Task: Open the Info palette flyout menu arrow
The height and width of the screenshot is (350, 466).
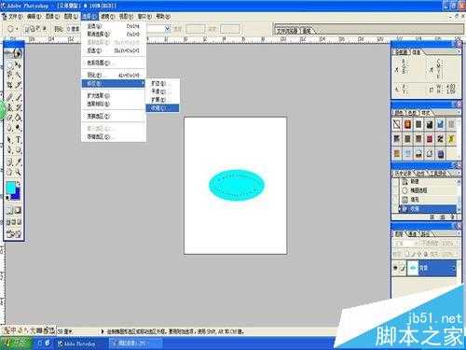Action: [x=459, y=52]
